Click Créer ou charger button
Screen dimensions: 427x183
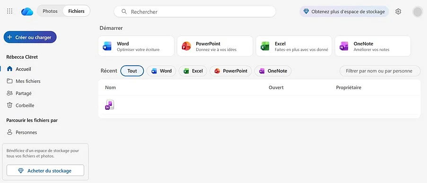[30, 37]
